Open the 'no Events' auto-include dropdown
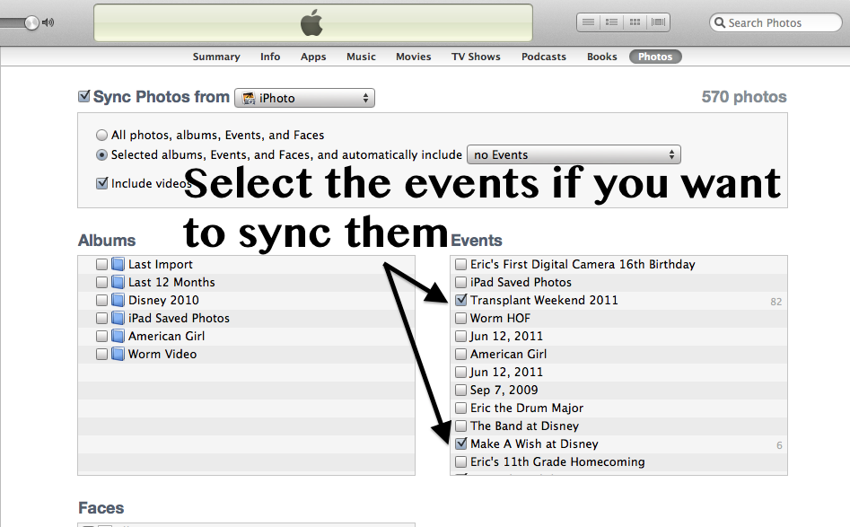The width and height of the screenshot is (850, 527). pos(574,154)
